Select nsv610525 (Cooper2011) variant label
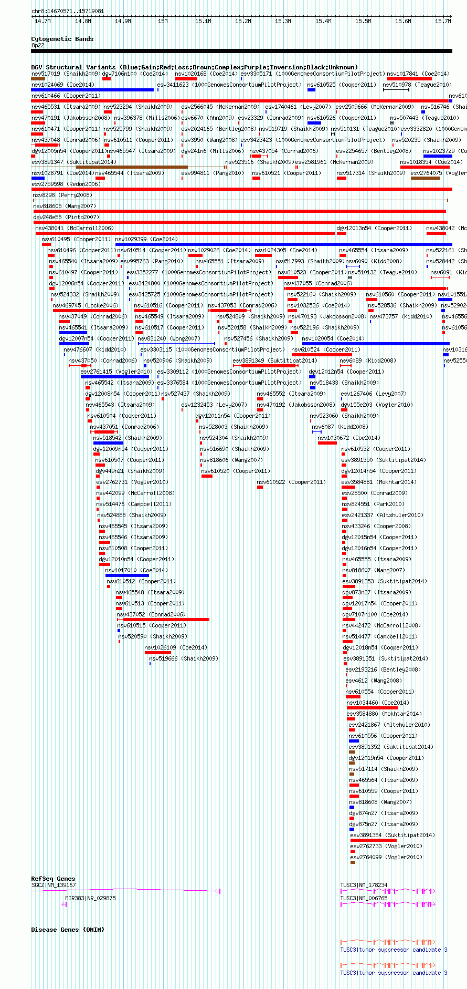Viewport: 467px width, 989px height. click(x=342, y=85)
